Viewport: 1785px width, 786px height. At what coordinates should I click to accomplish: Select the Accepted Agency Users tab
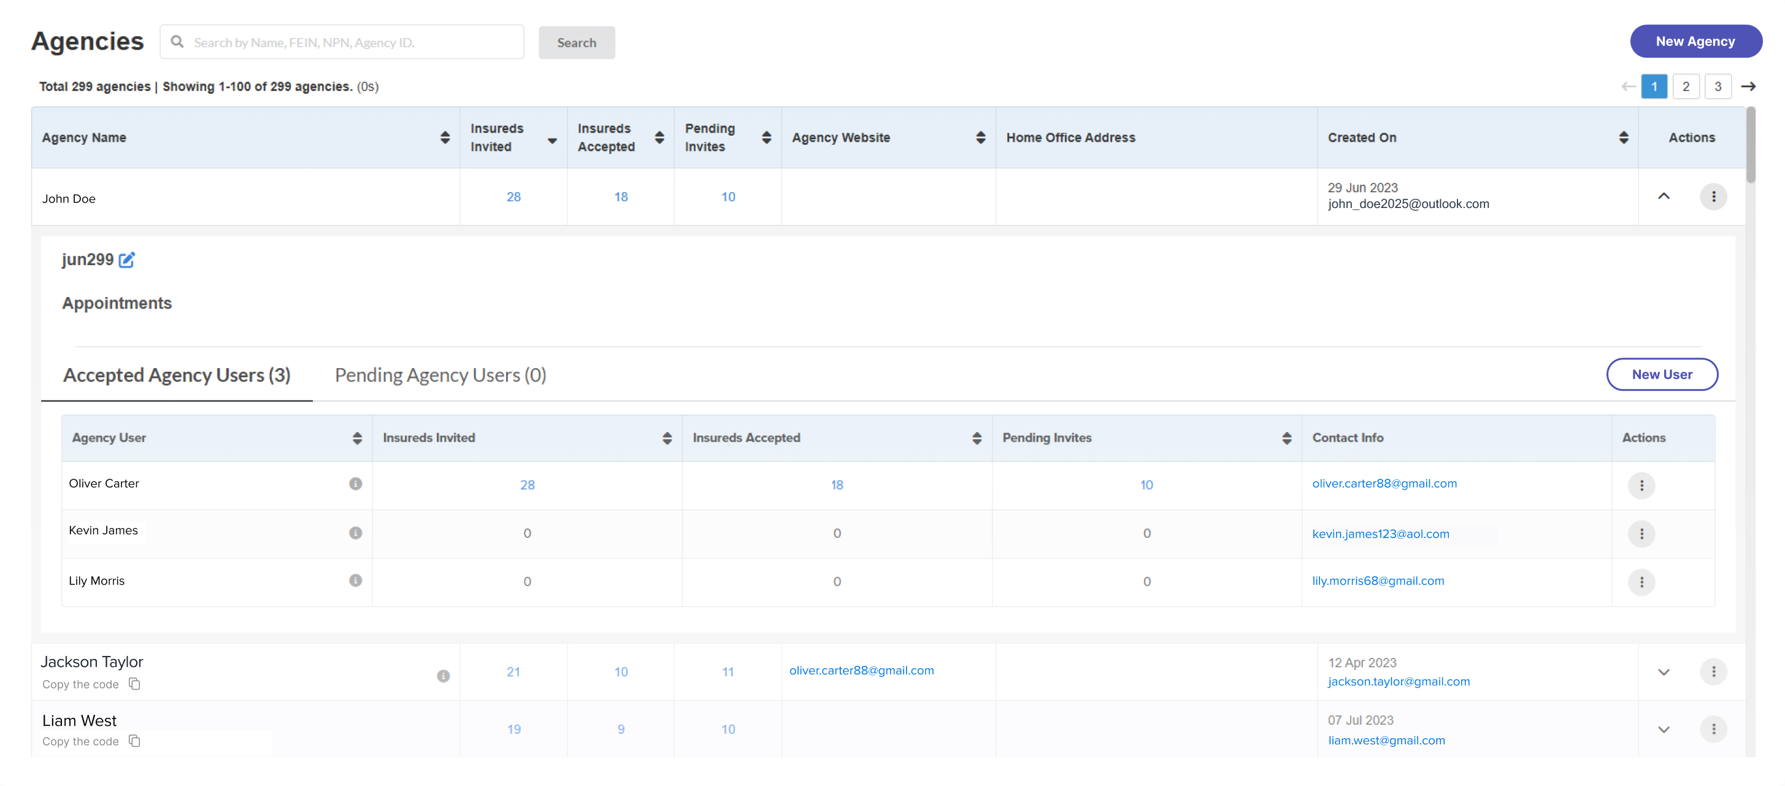coord(175,375)
